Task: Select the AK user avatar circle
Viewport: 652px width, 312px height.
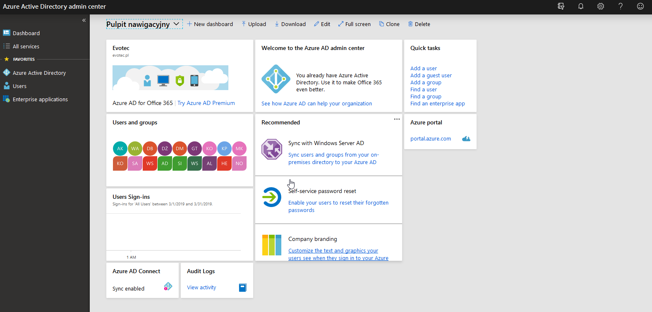Action: [120, 148]
